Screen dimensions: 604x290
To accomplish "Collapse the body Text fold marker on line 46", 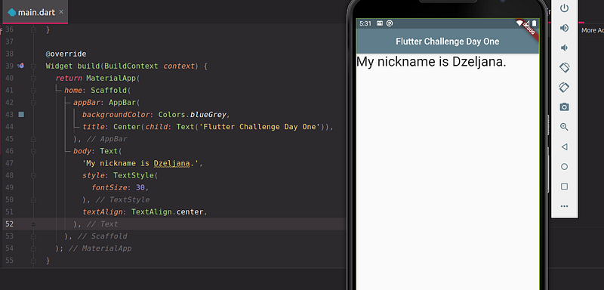I will [x=33, y=151].
